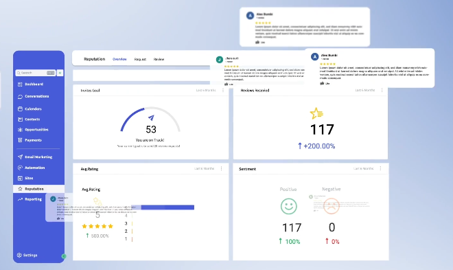Select Reputation in the sidebar
The height and width of the screenshot is (270, 453).
pyautogui.click(x=38, y=189)
